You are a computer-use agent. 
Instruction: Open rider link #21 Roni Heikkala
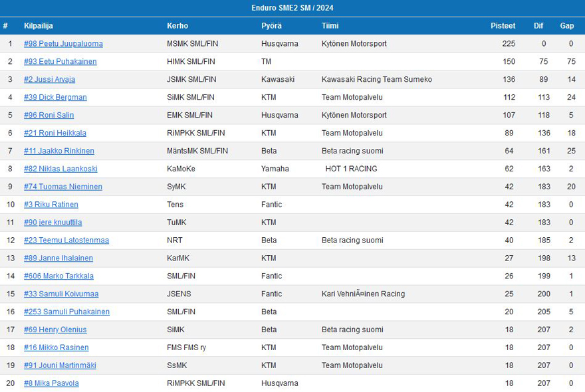coord(55,133)
